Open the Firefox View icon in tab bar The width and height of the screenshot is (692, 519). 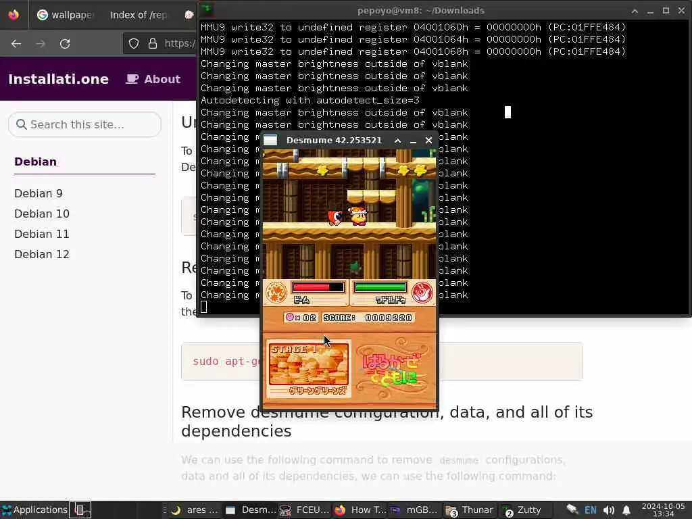point(14,15)
